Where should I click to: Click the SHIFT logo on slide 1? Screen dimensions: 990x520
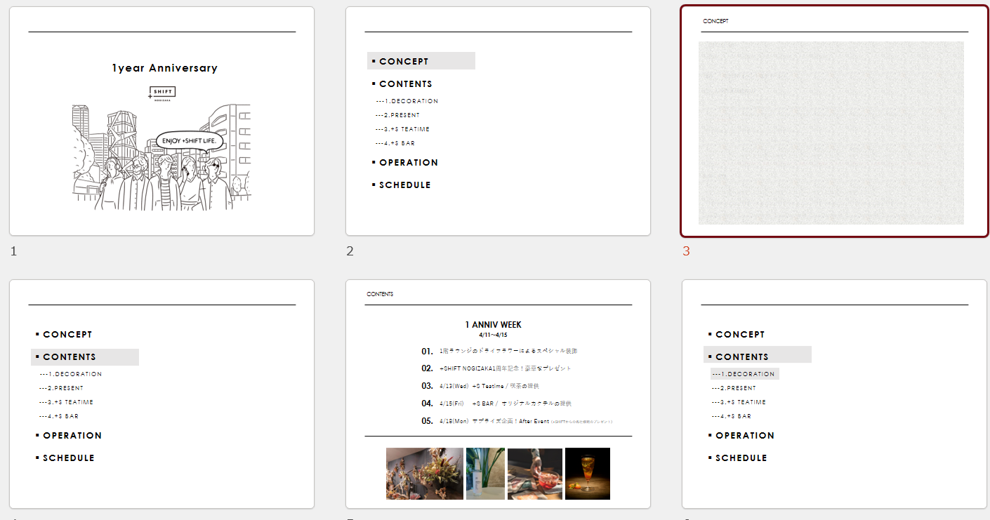(161, 93)
